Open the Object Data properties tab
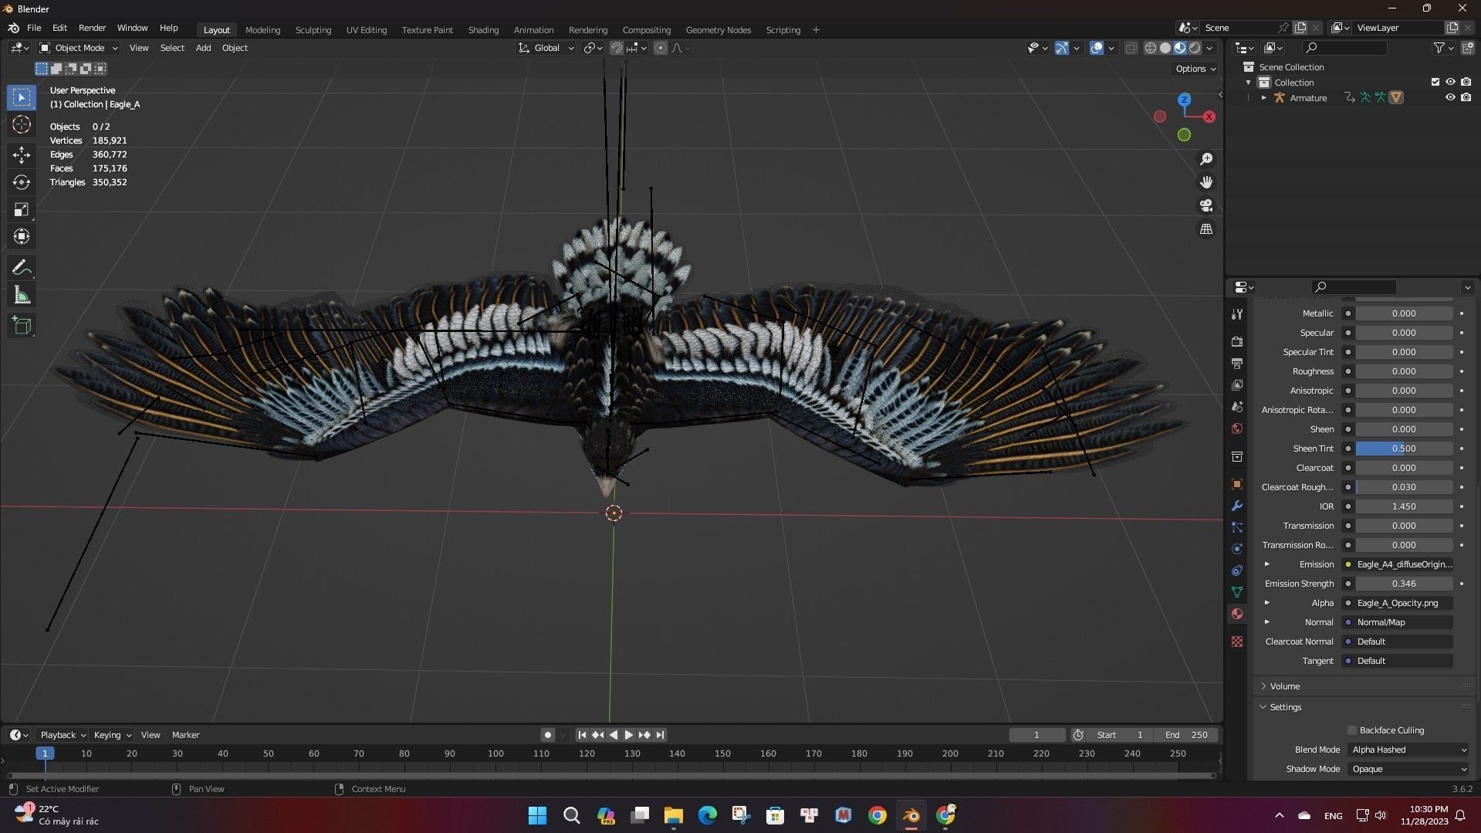Image resolution: width=1481 pixels, height=833 pixels. [x=1237, y=592]
